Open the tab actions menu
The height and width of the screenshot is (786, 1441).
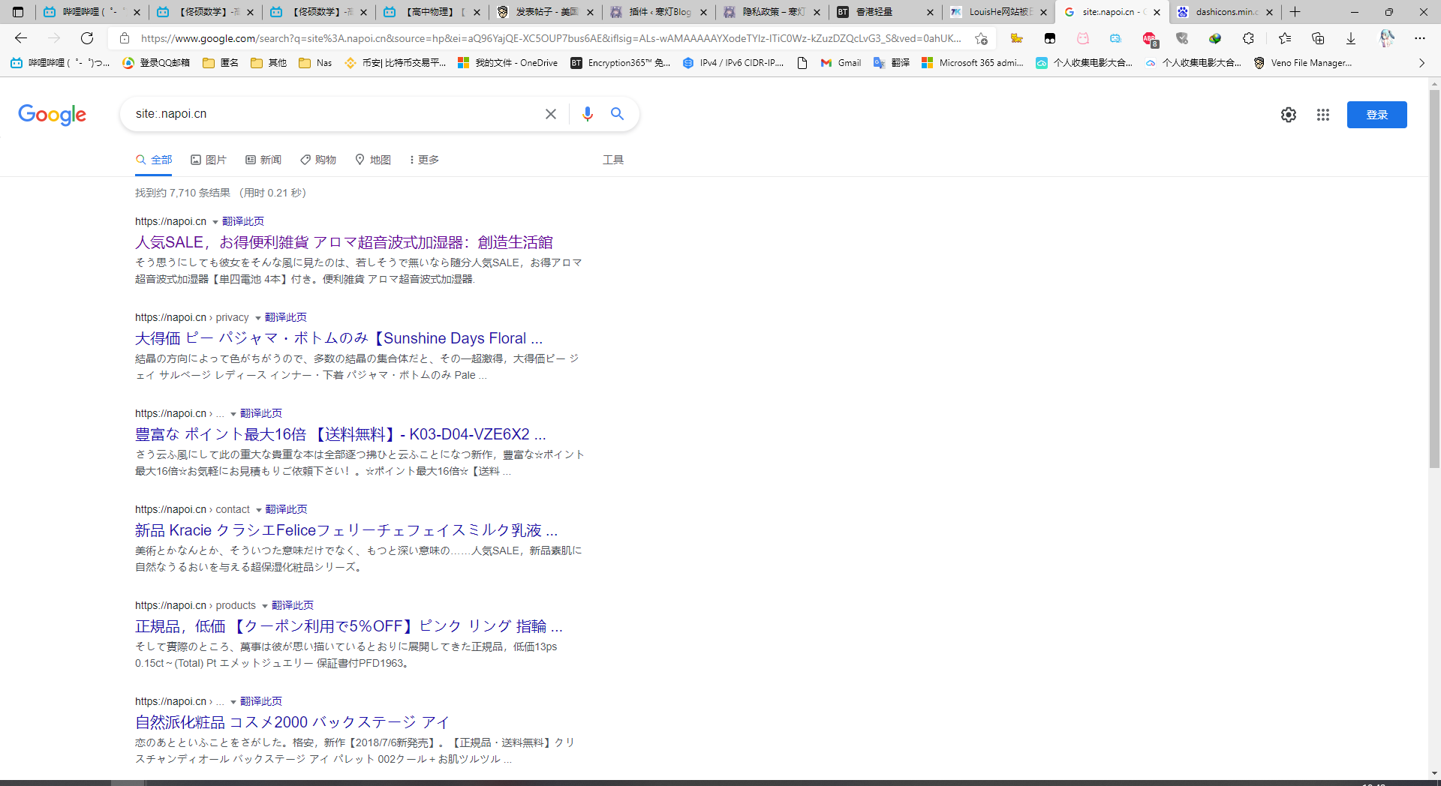(x=18, y=12)
